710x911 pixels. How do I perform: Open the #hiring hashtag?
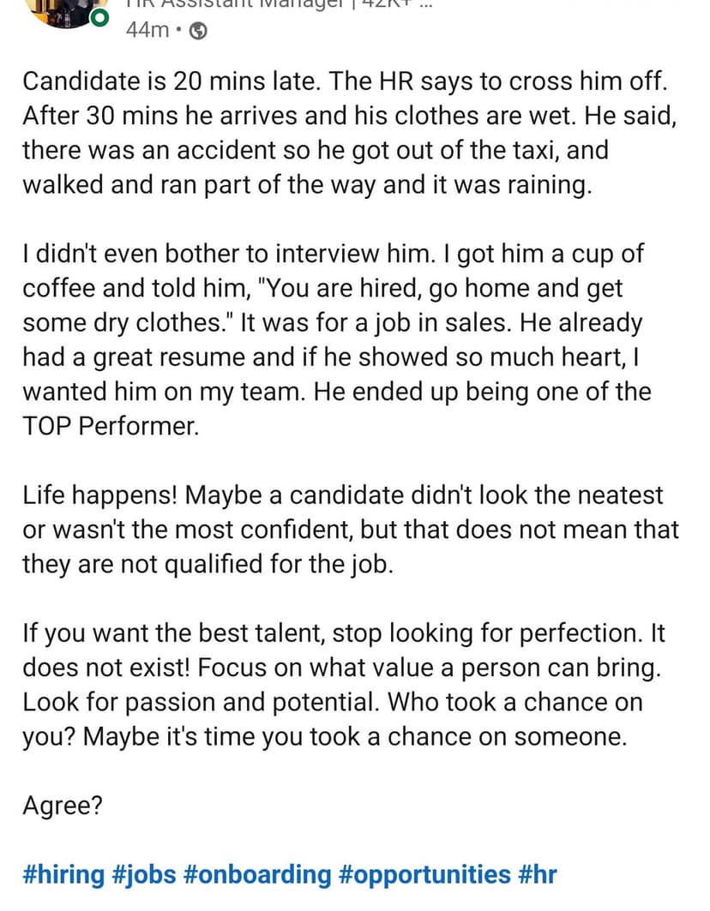point(63,875)
